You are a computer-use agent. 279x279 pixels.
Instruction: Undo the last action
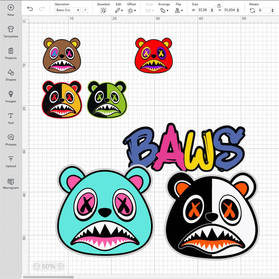pos(30,9)
